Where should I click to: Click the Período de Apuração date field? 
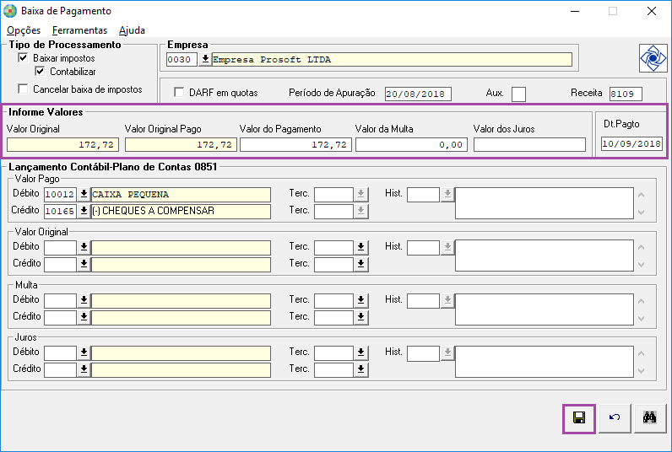(418, 94)
